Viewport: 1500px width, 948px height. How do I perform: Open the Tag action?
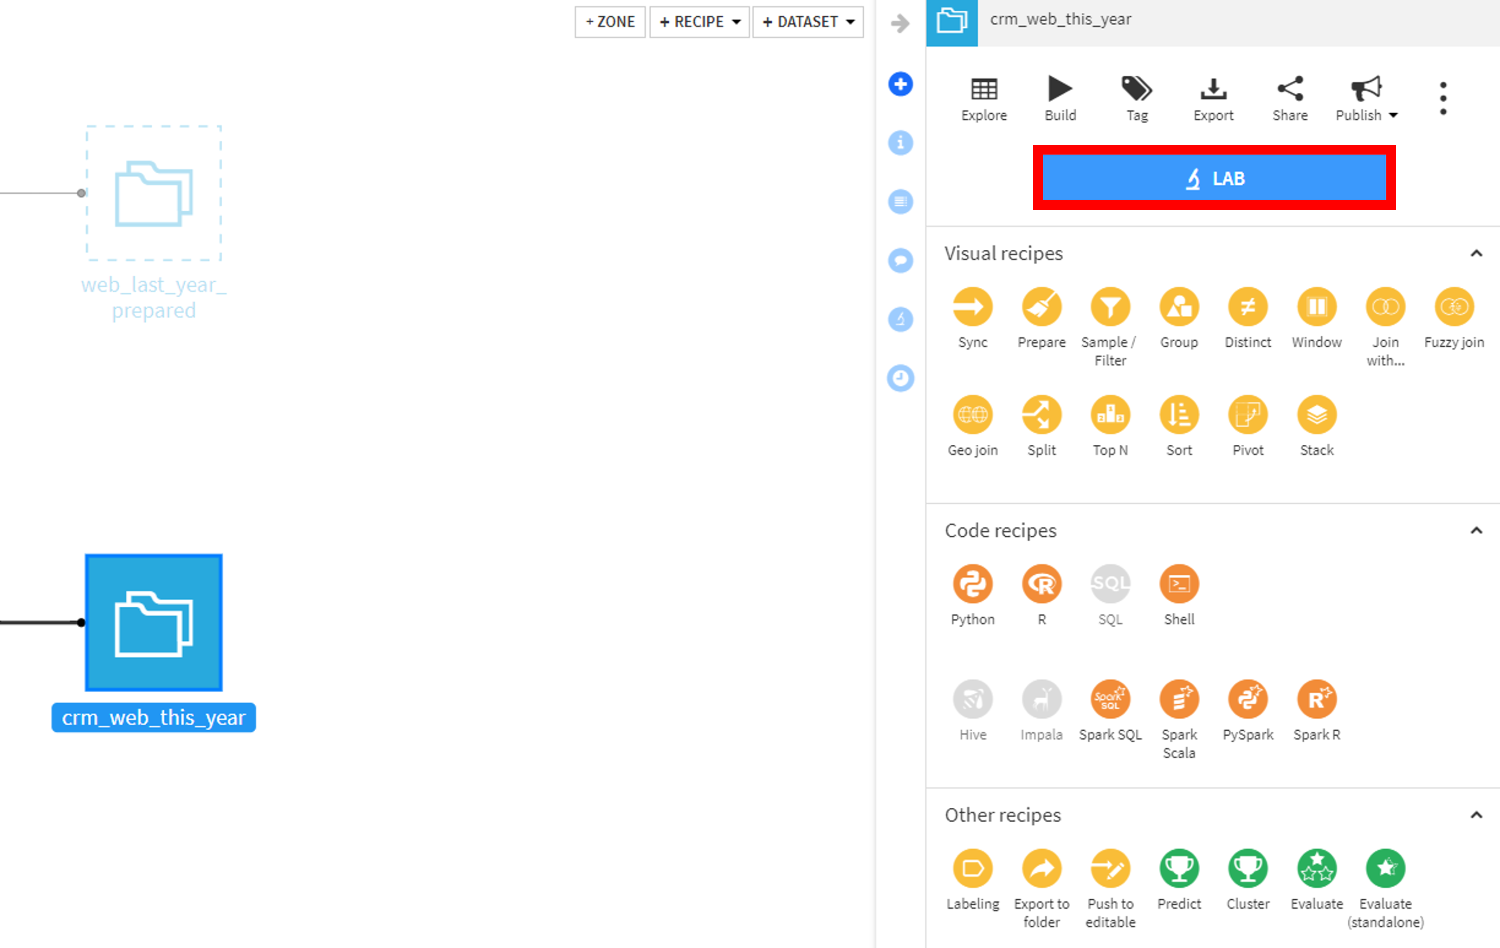(x=1137, y=99)
